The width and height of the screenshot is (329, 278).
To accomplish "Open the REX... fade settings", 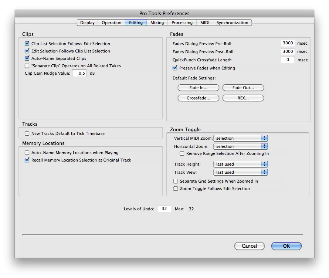I will [x=243, y=98].
